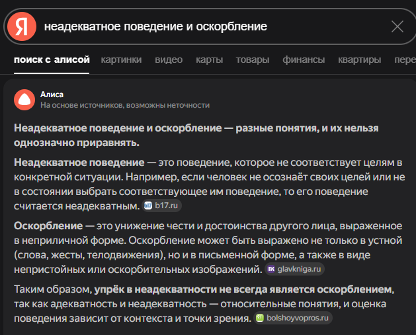Open the b17.ru source link

161,205
